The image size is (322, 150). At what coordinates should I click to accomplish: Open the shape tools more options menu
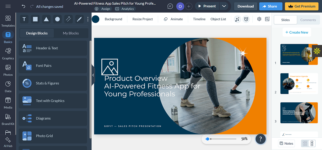point(88,19)
